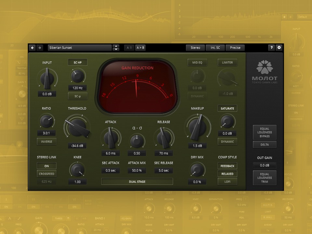Screen dimensions: 312x234
Task: Click the 3.0:1 ratio value field
Action: pyautogui.click(x=46, y=133)
